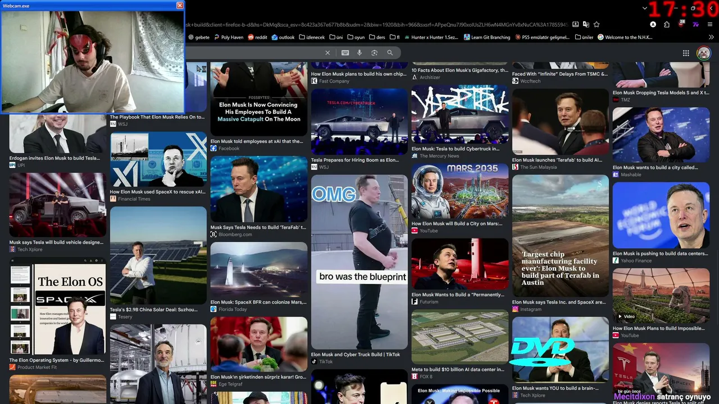The image size is (719, 404).
Task: Open the fl bookmark folder
Action: [x=394, y=38]
